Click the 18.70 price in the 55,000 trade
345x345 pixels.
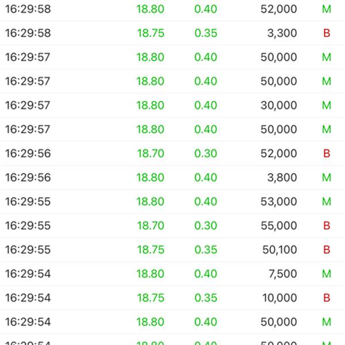(151, 225)
